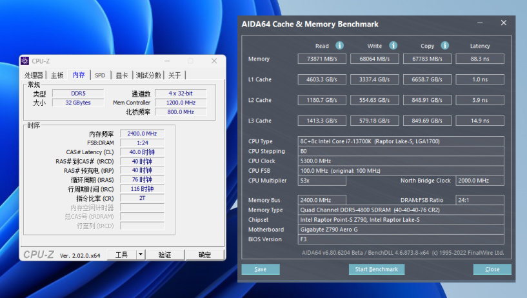This screenshot has height=298, width=527.
Task: Click Memory Write value 68064 MB/s
Action: (x=374, y=59)
